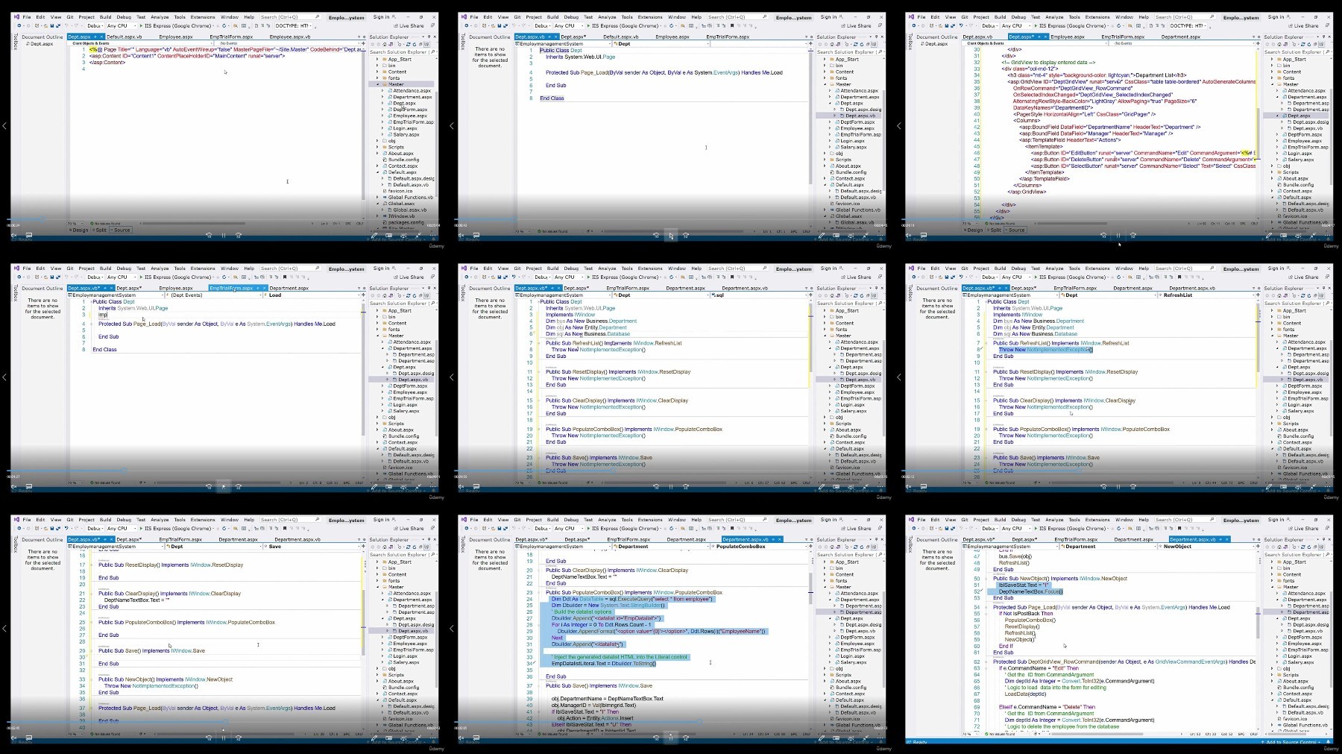Toggle mute in the RefreshList dropdown frame
This screenshot has height=754, width=1342.
click(910, 487)
